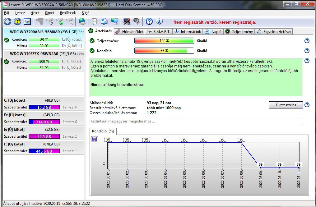Viewport: 316px width, 207px height.
Task: Click the Újratesztelés button
Action: tap(286, 105)
